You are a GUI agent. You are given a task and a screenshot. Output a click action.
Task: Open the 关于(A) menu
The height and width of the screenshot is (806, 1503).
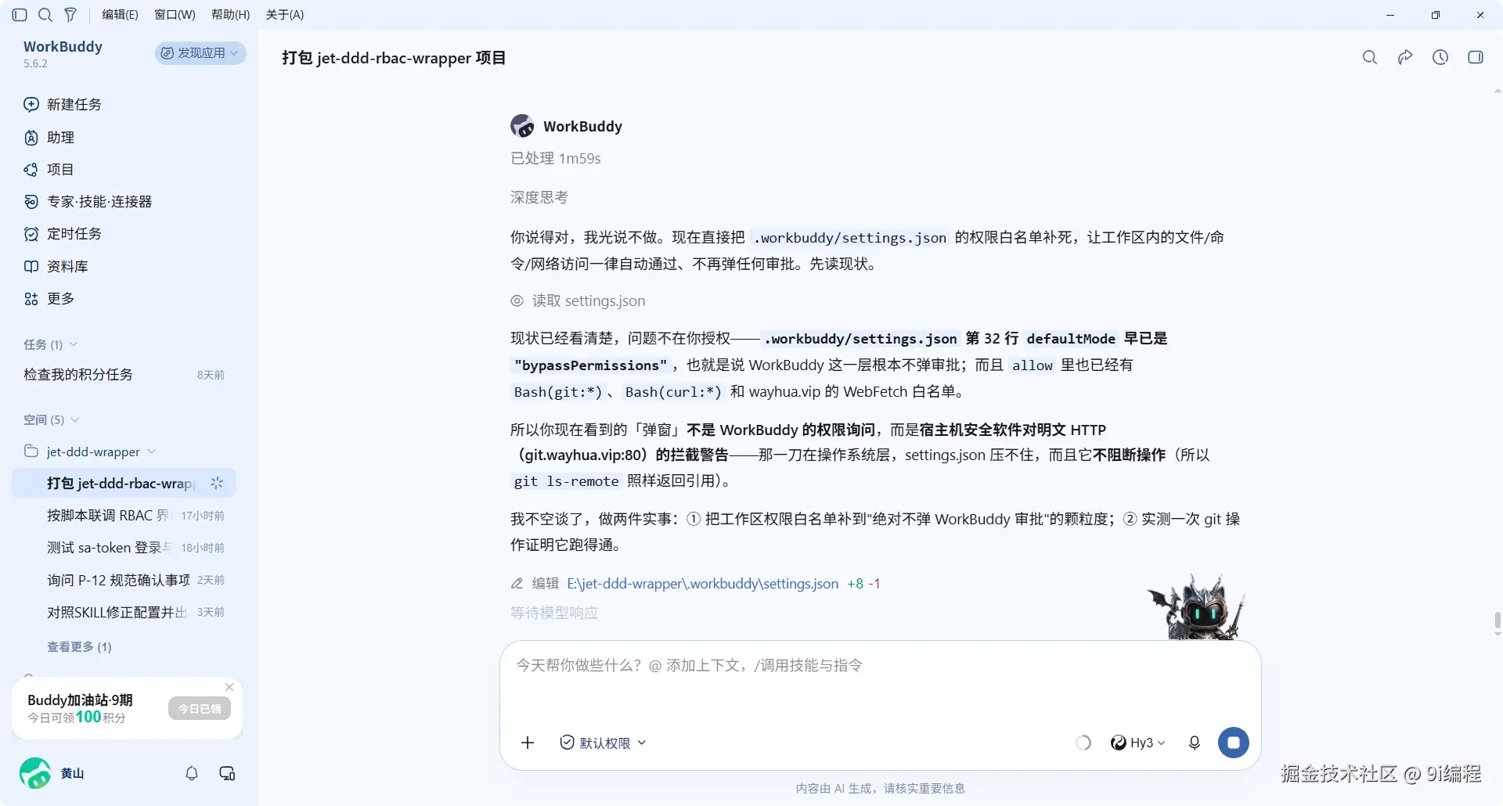pyautogui.click(x=285, y=15)
